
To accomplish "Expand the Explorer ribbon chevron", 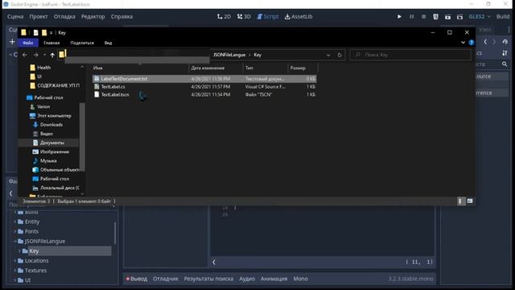I will (x=463, y=43).
